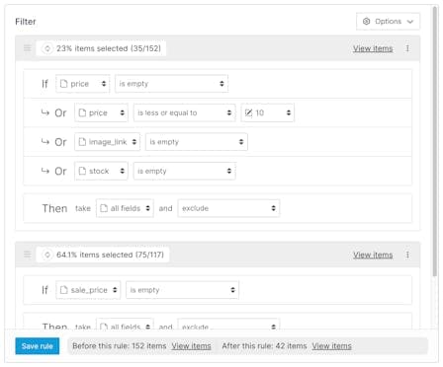Open the three-dot menu of second filter block
Screen dimensions: 443x367
pos(407,255)
